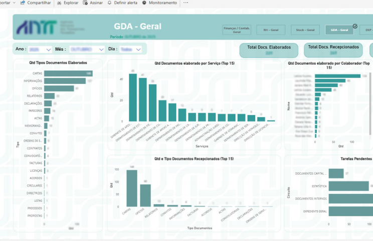Viewport: 373px width, 241px height.
Task: Click the Compartilhar share icon
Action: point(23,3)
